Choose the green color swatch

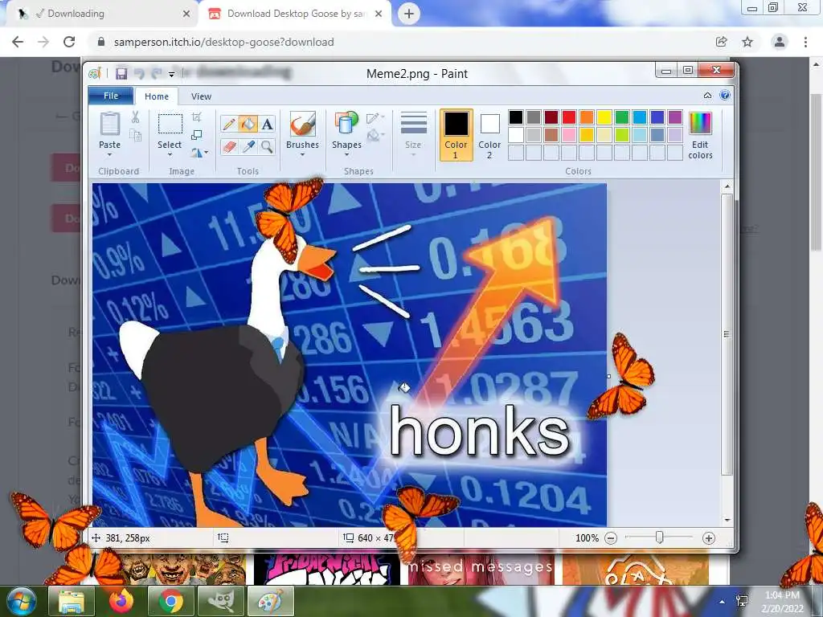point(622,117)
